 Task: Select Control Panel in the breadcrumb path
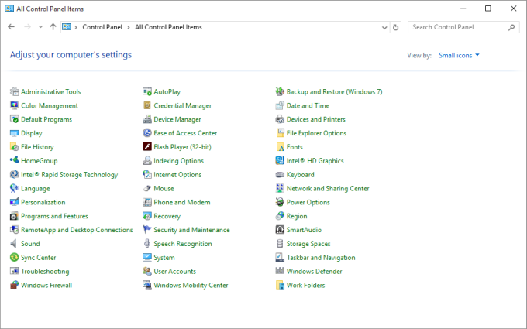103,27
